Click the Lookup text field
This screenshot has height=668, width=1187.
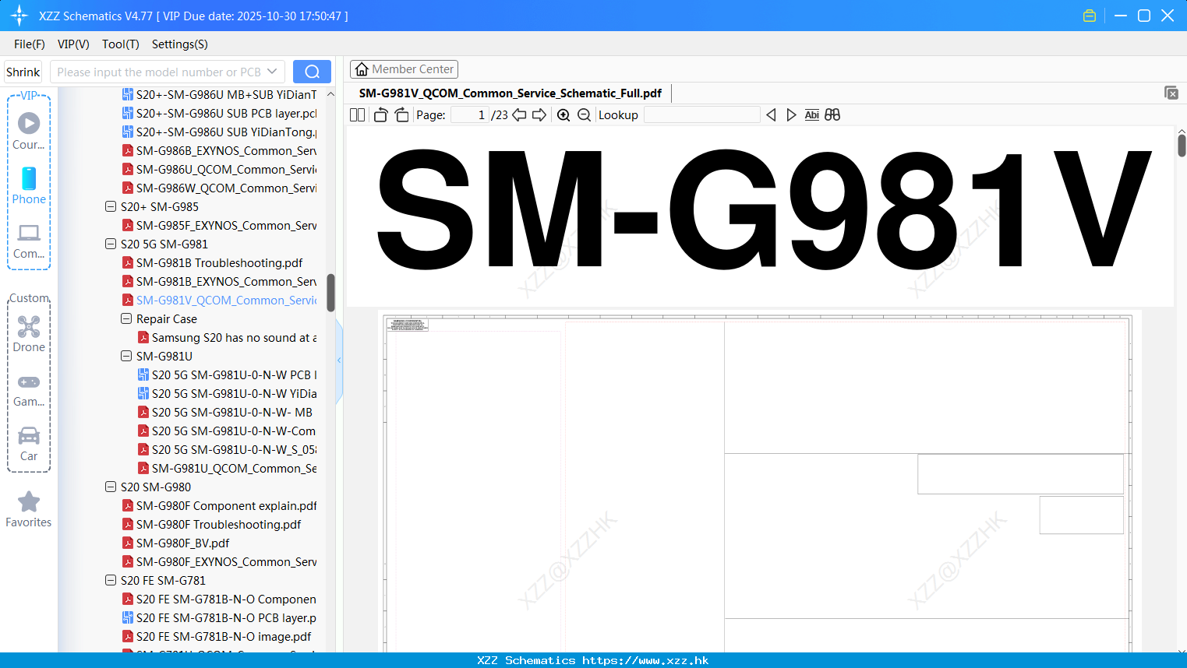(701, 115)
